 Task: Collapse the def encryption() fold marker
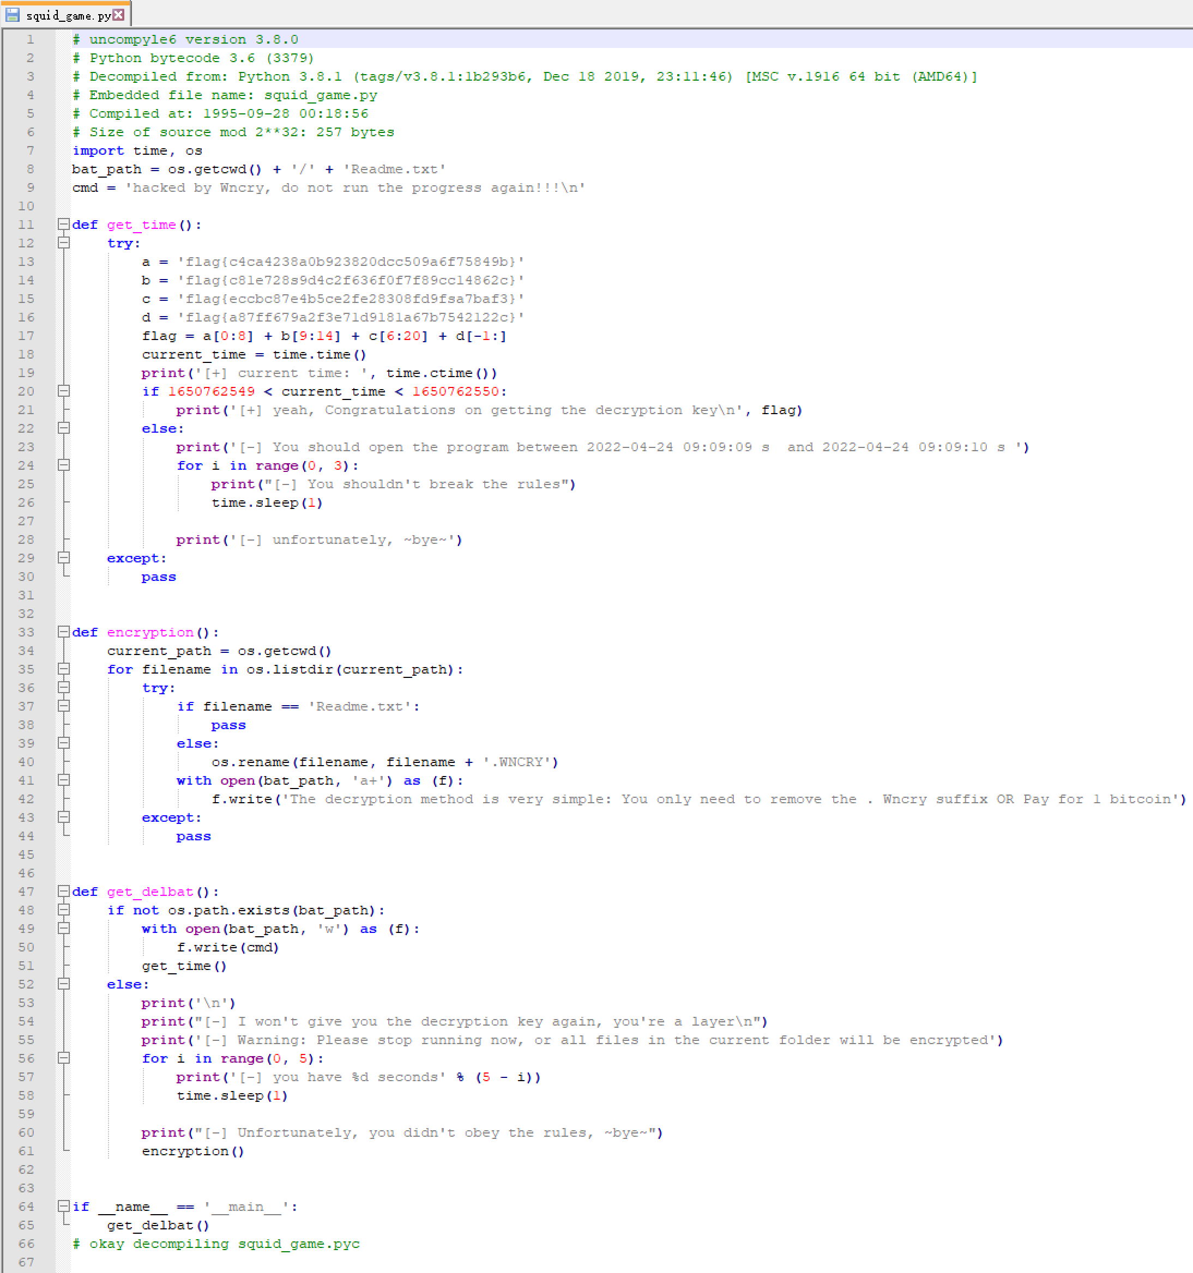point(63,632)
